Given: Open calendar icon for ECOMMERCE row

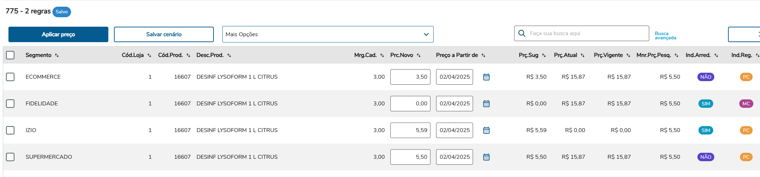Looking at the screenshot, I should pyautogui.click(x=486, y=77).
